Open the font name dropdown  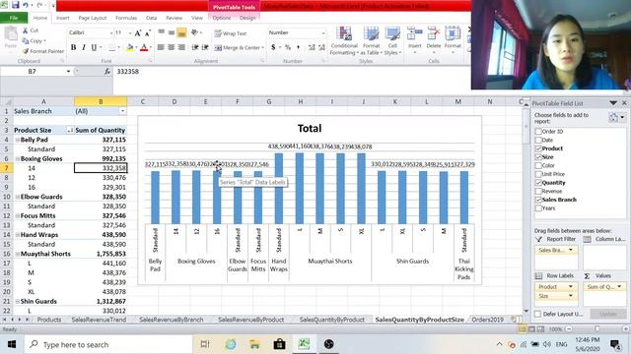pyautogui.click(x=111, y=32)
